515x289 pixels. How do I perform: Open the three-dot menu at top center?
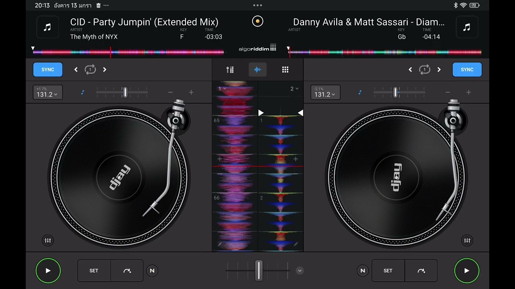(x=257, y=5)
